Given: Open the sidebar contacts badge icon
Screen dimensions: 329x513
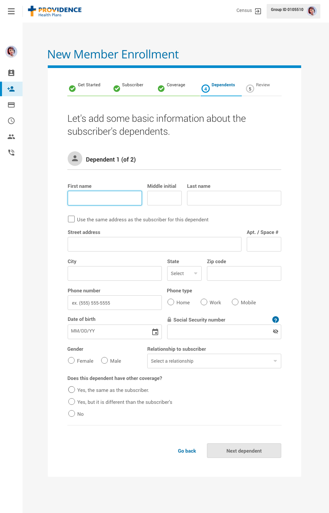Looking at the screenshot, I should pyautogui.click(x=11, y=73).
